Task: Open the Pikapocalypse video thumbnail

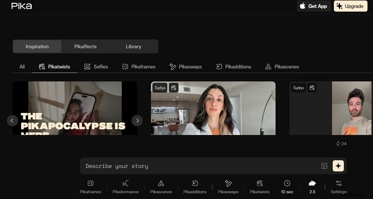Action: [75, 108]
